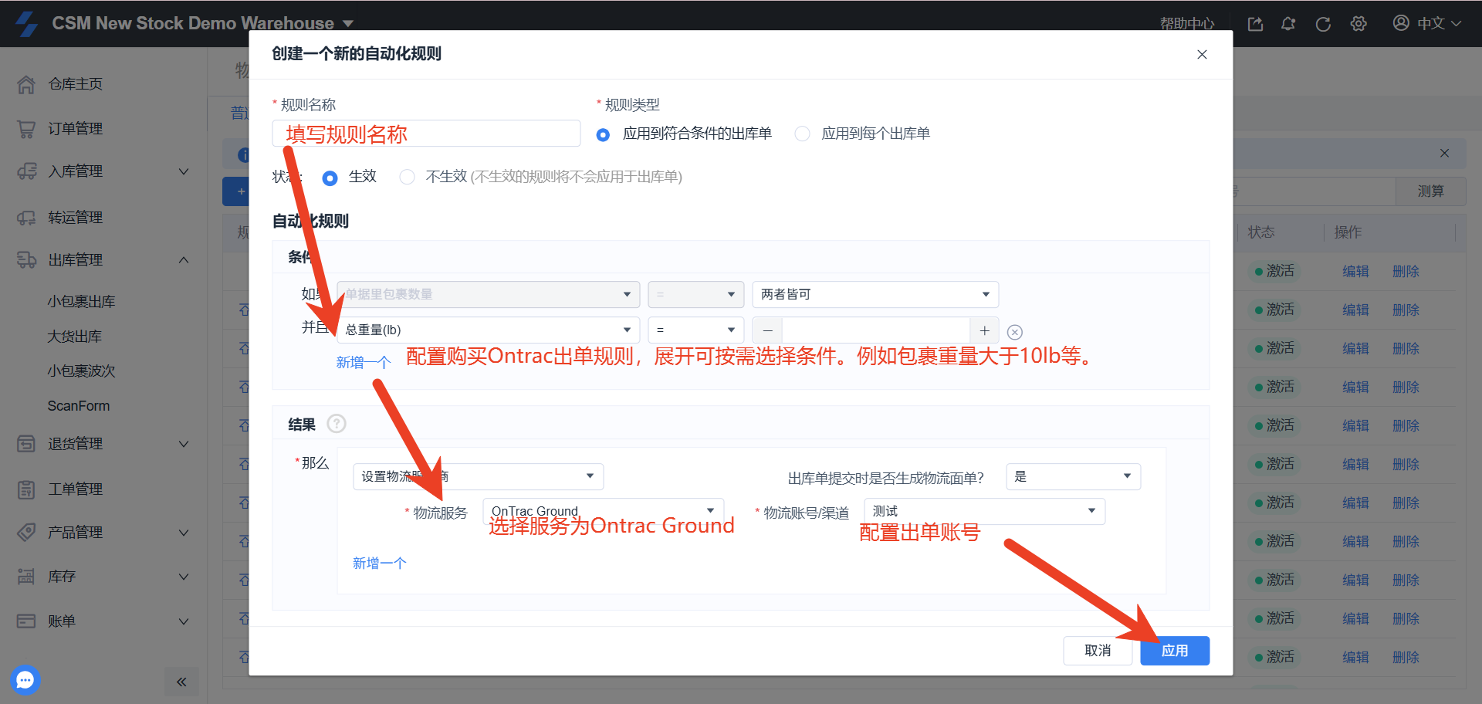The image size is (1482, 704).
Task: Open the share/export icon in header
Action: coord(1255,24)
